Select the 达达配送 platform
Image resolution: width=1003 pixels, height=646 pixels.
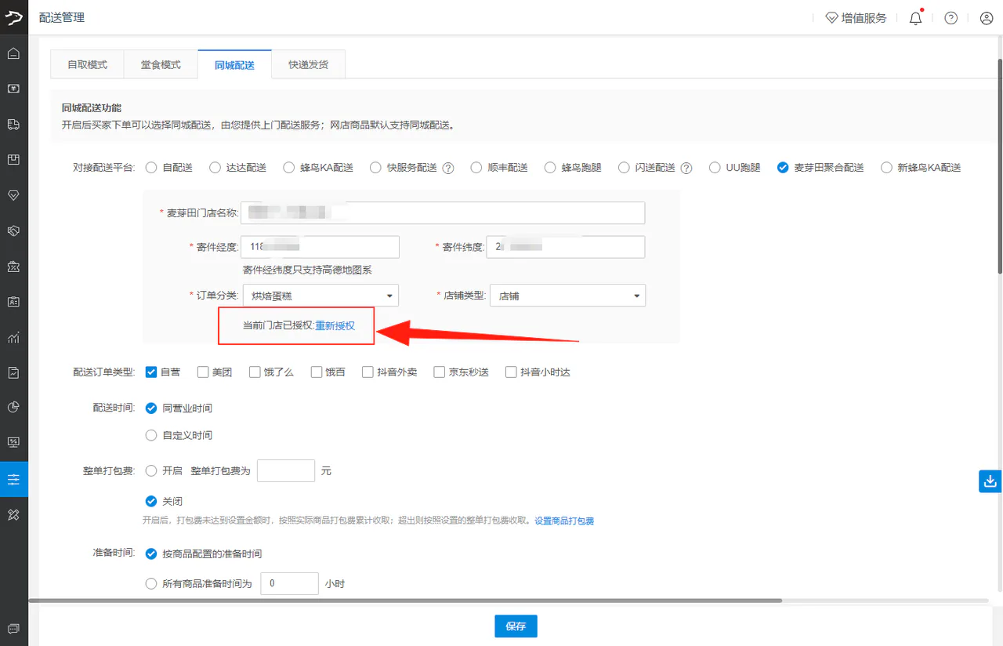click(x=215, y=167)
